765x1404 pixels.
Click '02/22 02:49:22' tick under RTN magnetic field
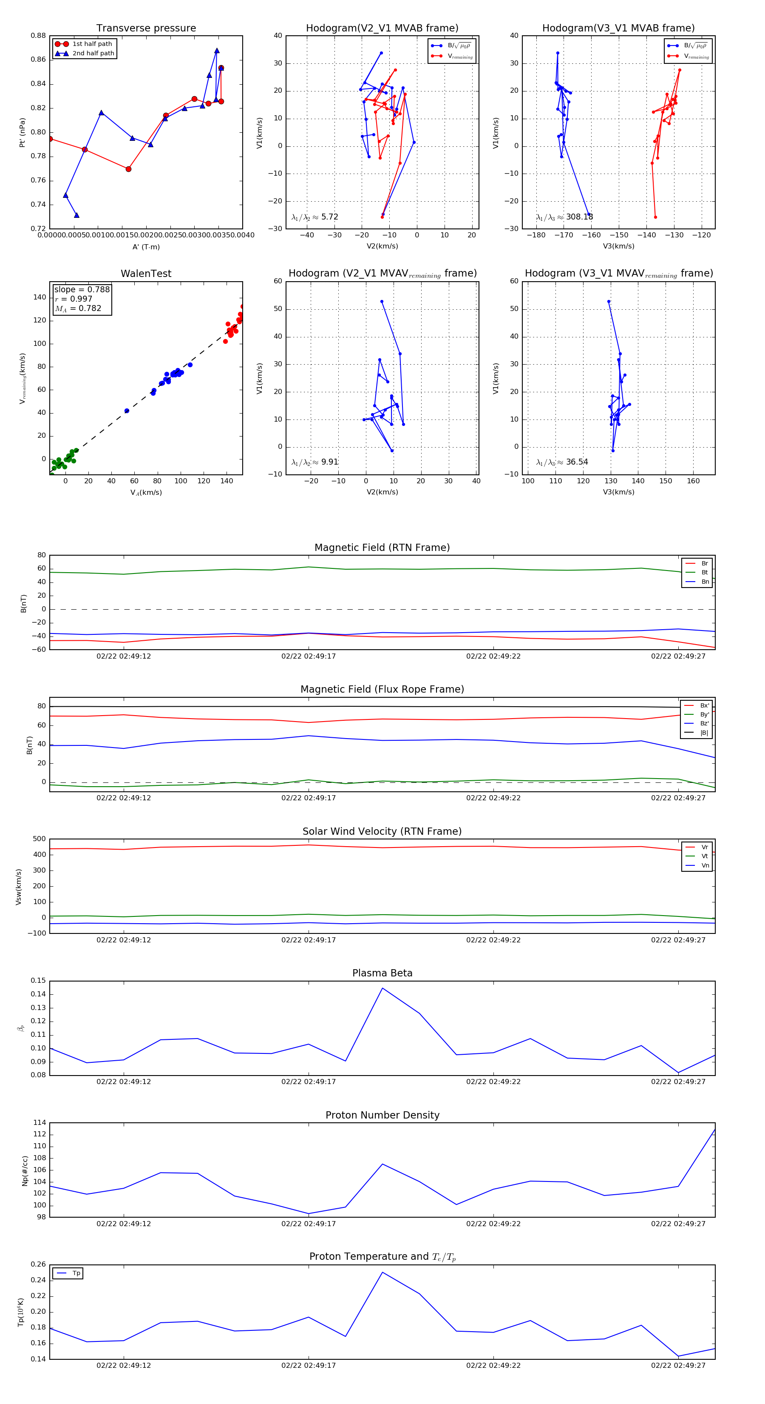493,656
